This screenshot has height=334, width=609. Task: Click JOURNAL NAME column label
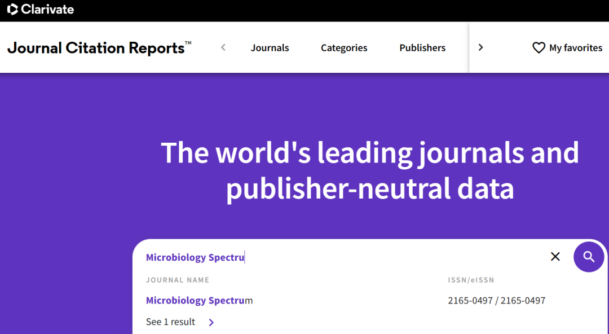178,280
